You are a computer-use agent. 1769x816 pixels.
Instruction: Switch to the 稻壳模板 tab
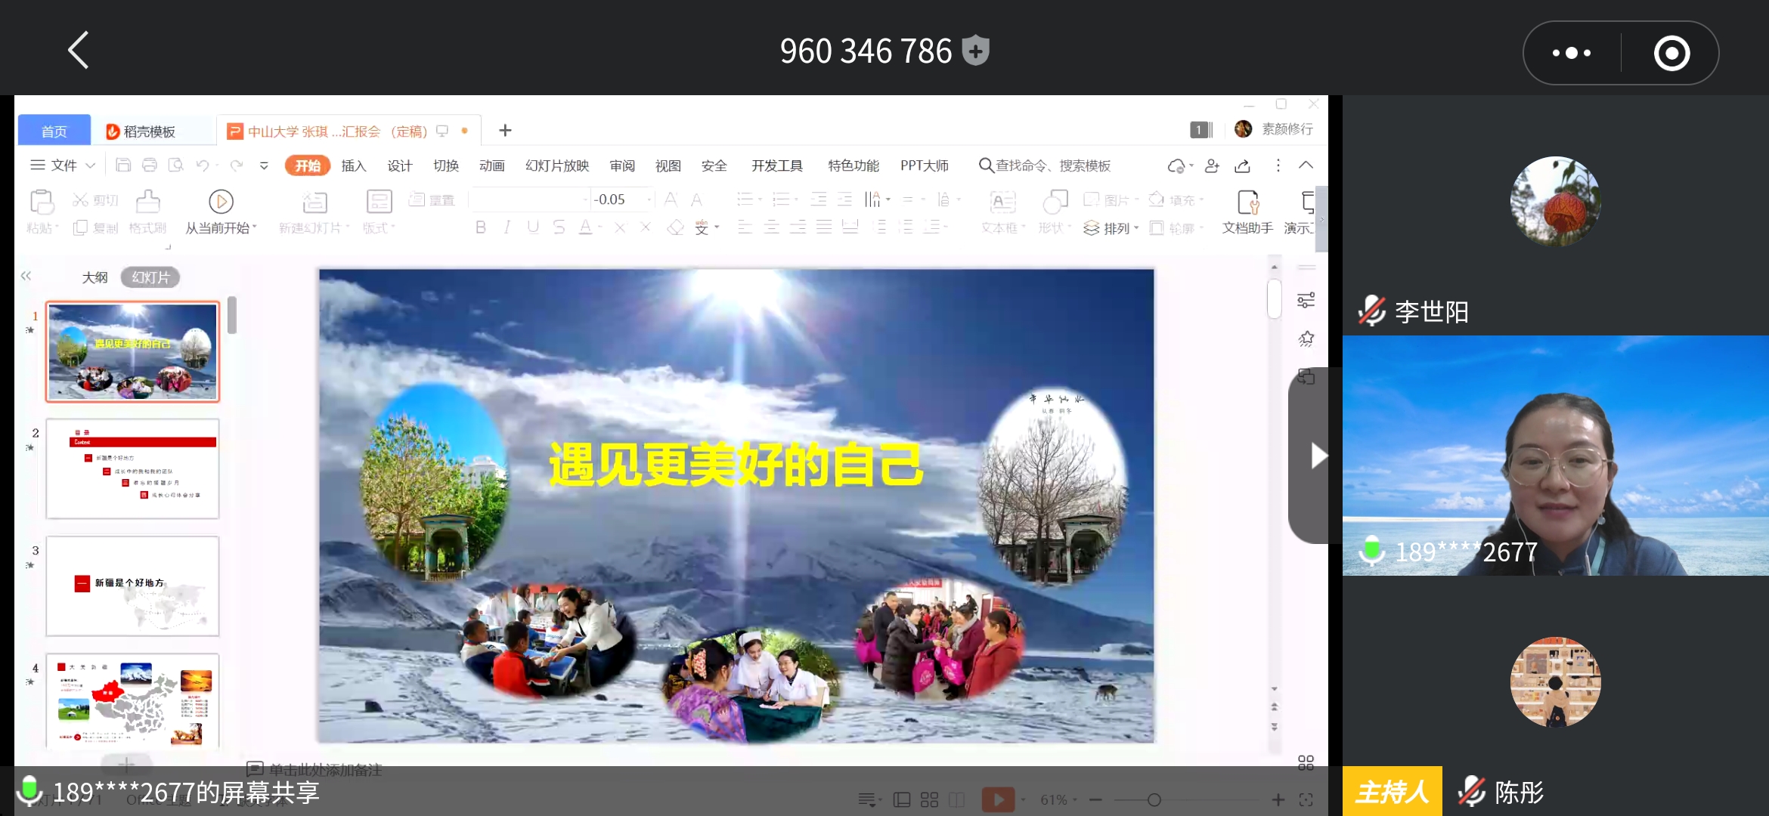click(x=149, y=131)
